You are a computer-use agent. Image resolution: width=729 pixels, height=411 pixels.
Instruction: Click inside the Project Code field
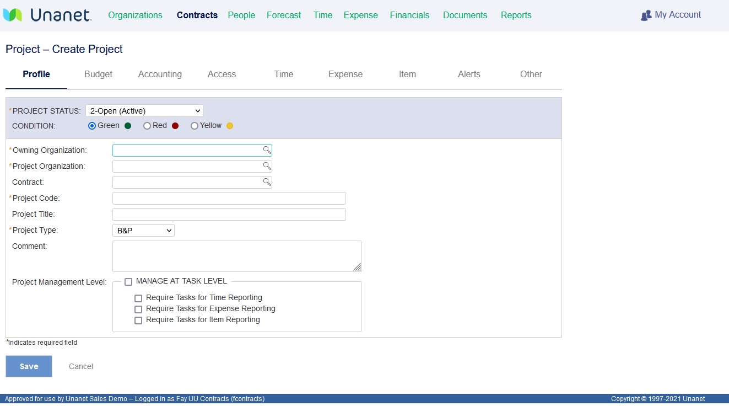click(x=229, y=198)
